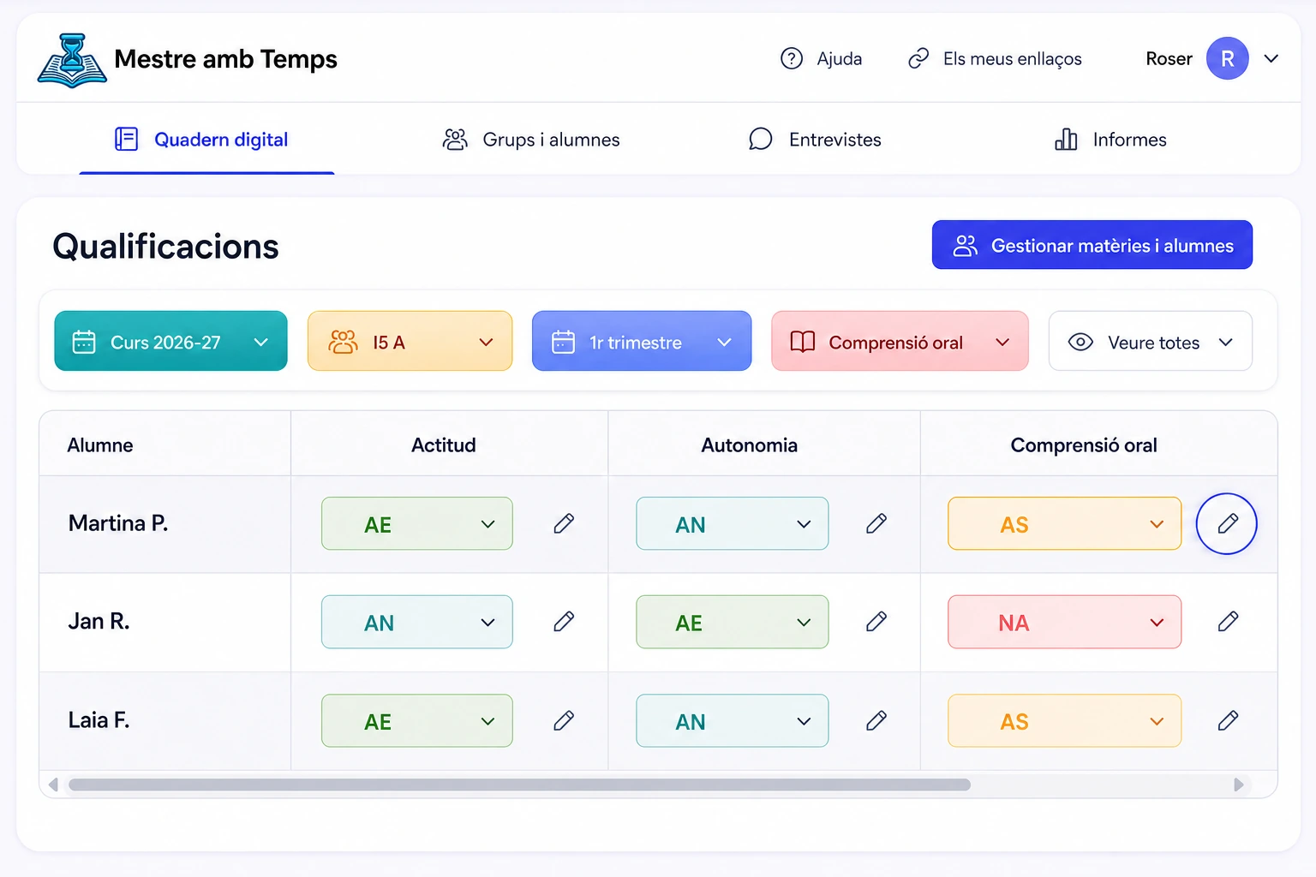Go to the Entrevistes tab

pos(815,140)
